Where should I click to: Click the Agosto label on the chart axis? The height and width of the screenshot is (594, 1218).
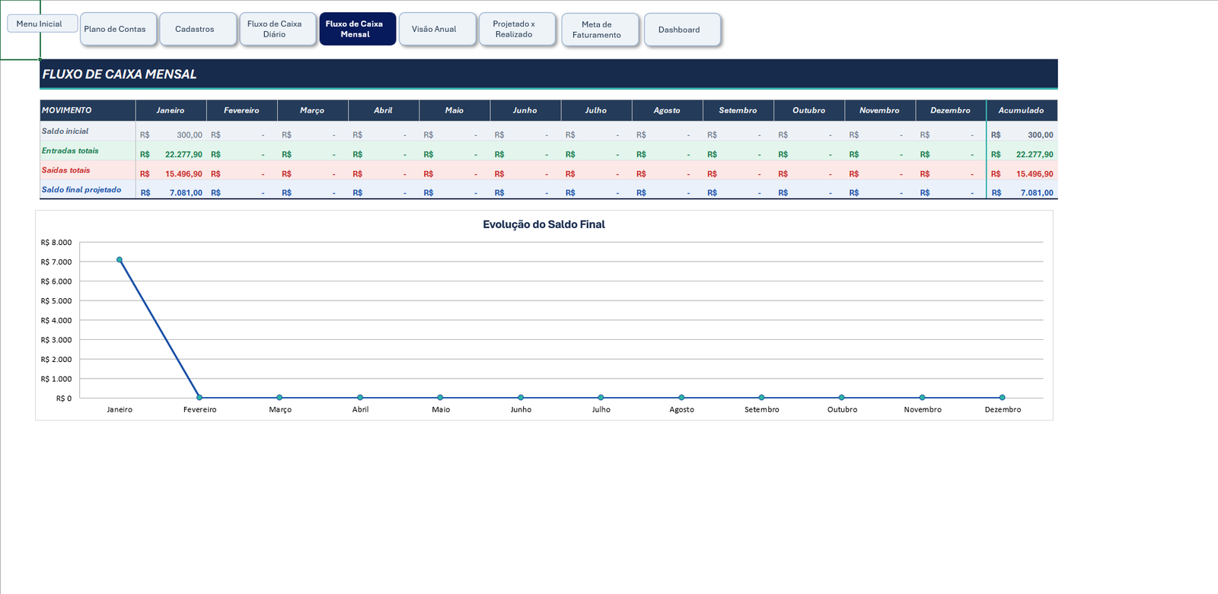[681, 409]
